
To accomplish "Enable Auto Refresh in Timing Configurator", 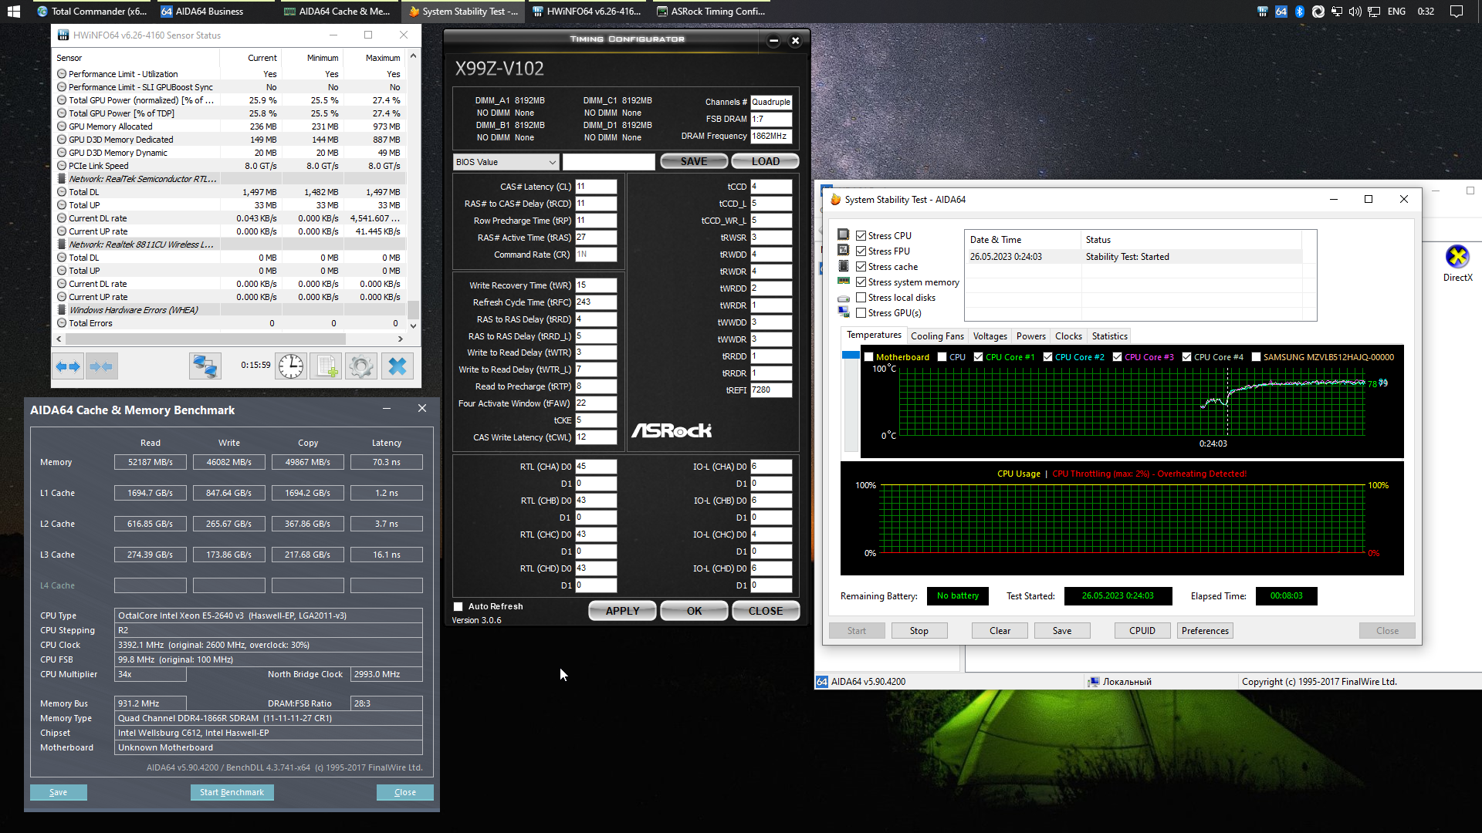I will tap(458, 607).
